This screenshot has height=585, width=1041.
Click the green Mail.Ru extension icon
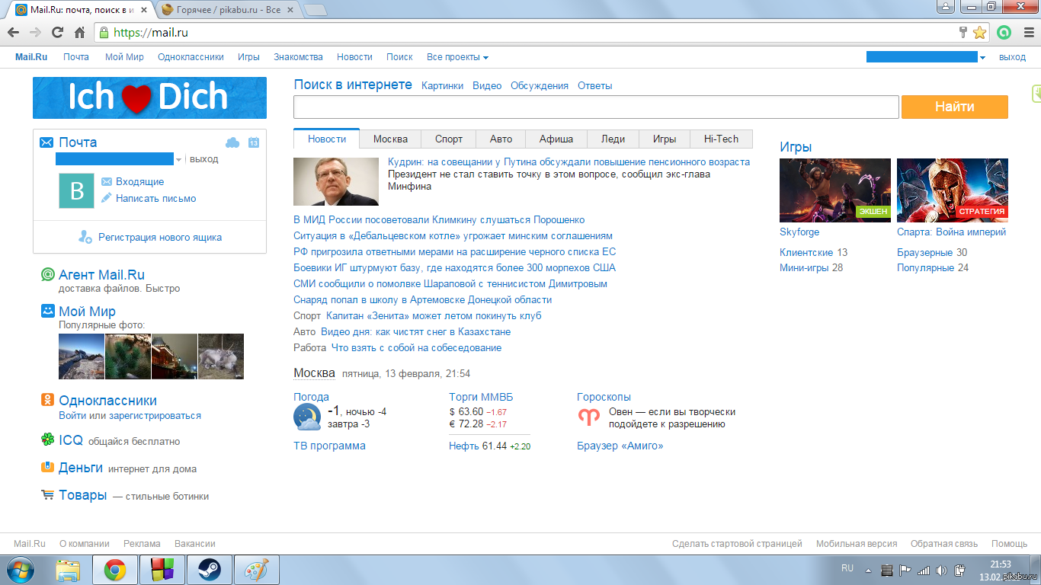coord(1004,33)
